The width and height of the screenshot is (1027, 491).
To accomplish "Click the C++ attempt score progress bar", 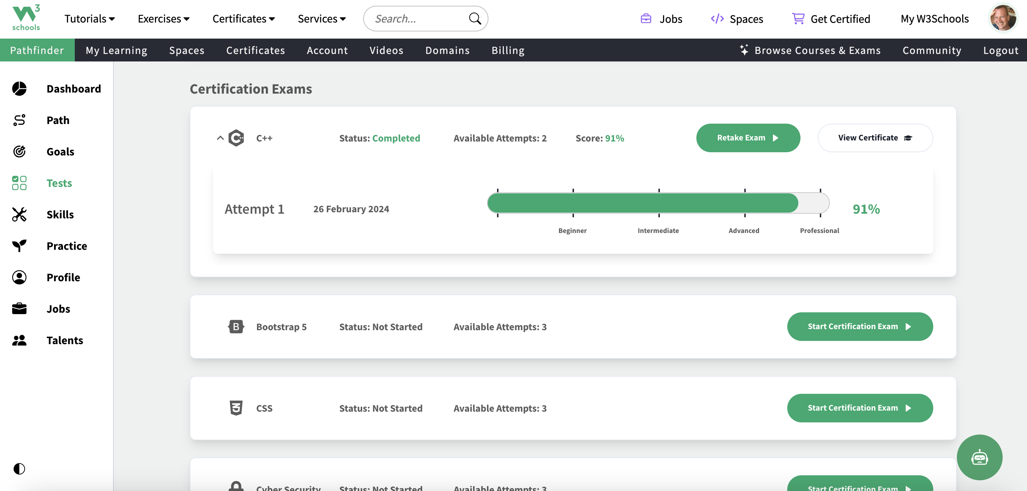I will click(x=658, y=203).
